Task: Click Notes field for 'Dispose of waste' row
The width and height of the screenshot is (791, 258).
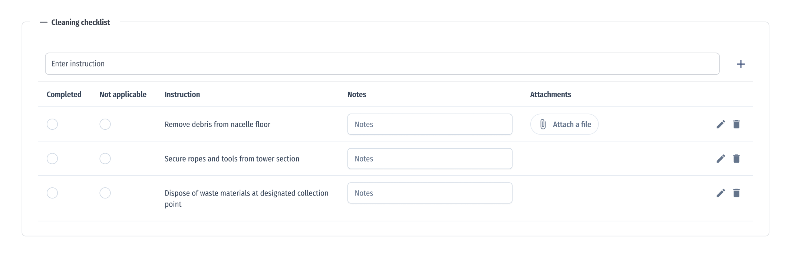Action: (429, 193)
